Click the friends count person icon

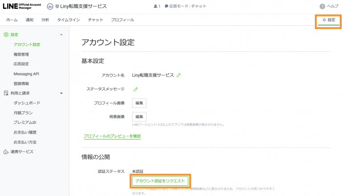point(155,6)
